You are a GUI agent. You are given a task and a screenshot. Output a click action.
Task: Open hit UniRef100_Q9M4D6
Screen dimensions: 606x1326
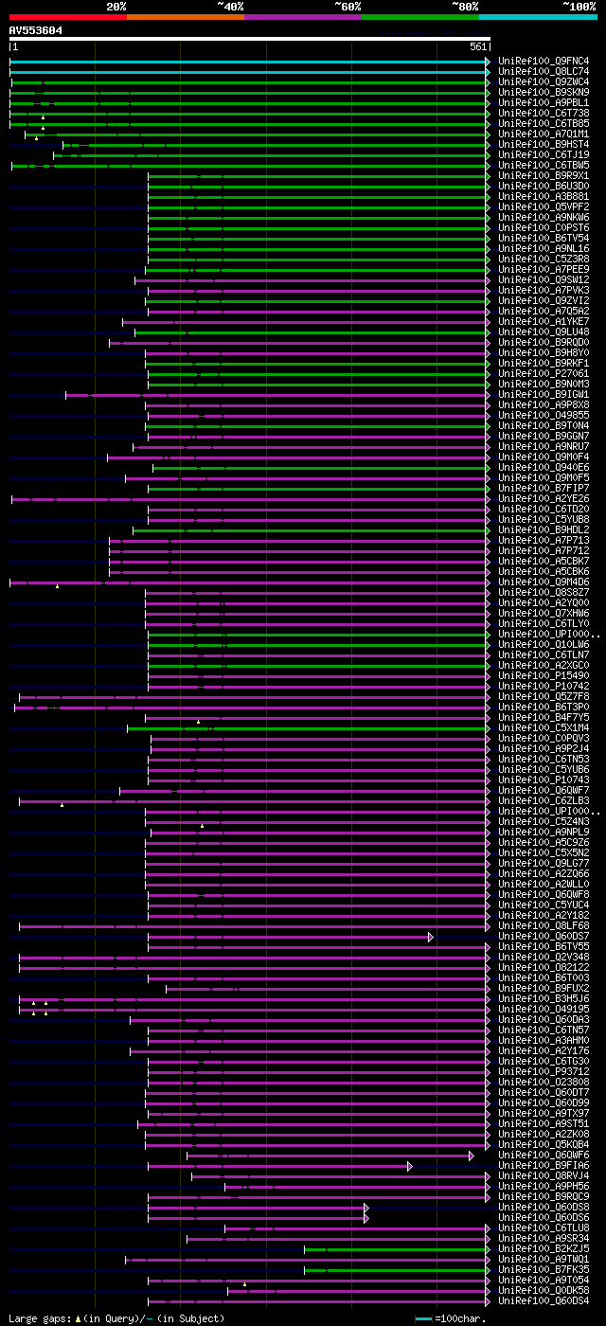coord(544,582)
